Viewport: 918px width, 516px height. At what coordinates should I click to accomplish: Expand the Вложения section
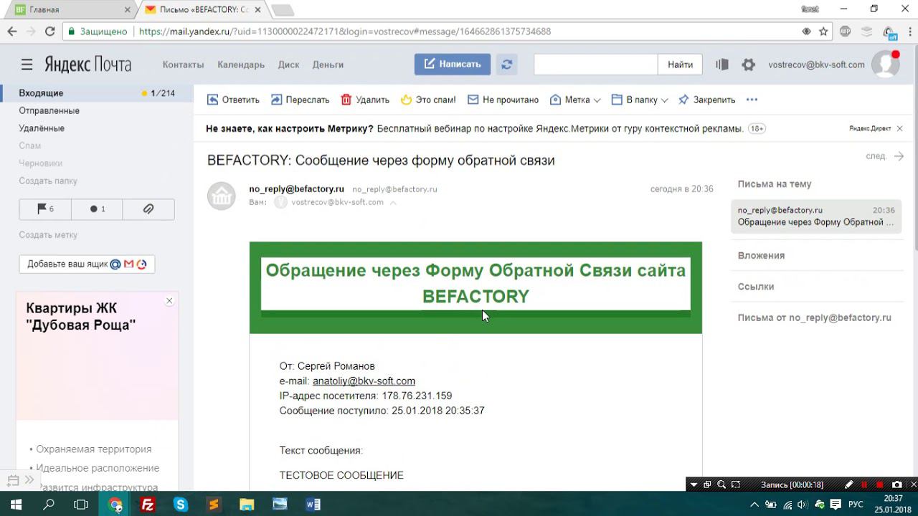coord(761,256)
